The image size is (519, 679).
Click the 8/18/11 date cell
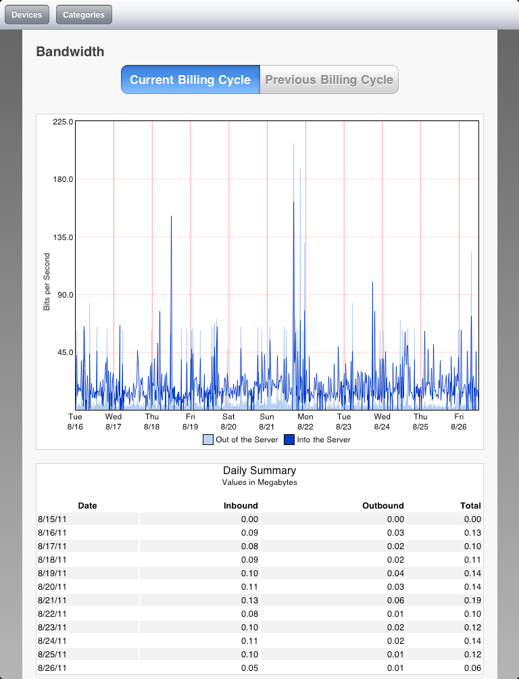pos(52,559)
